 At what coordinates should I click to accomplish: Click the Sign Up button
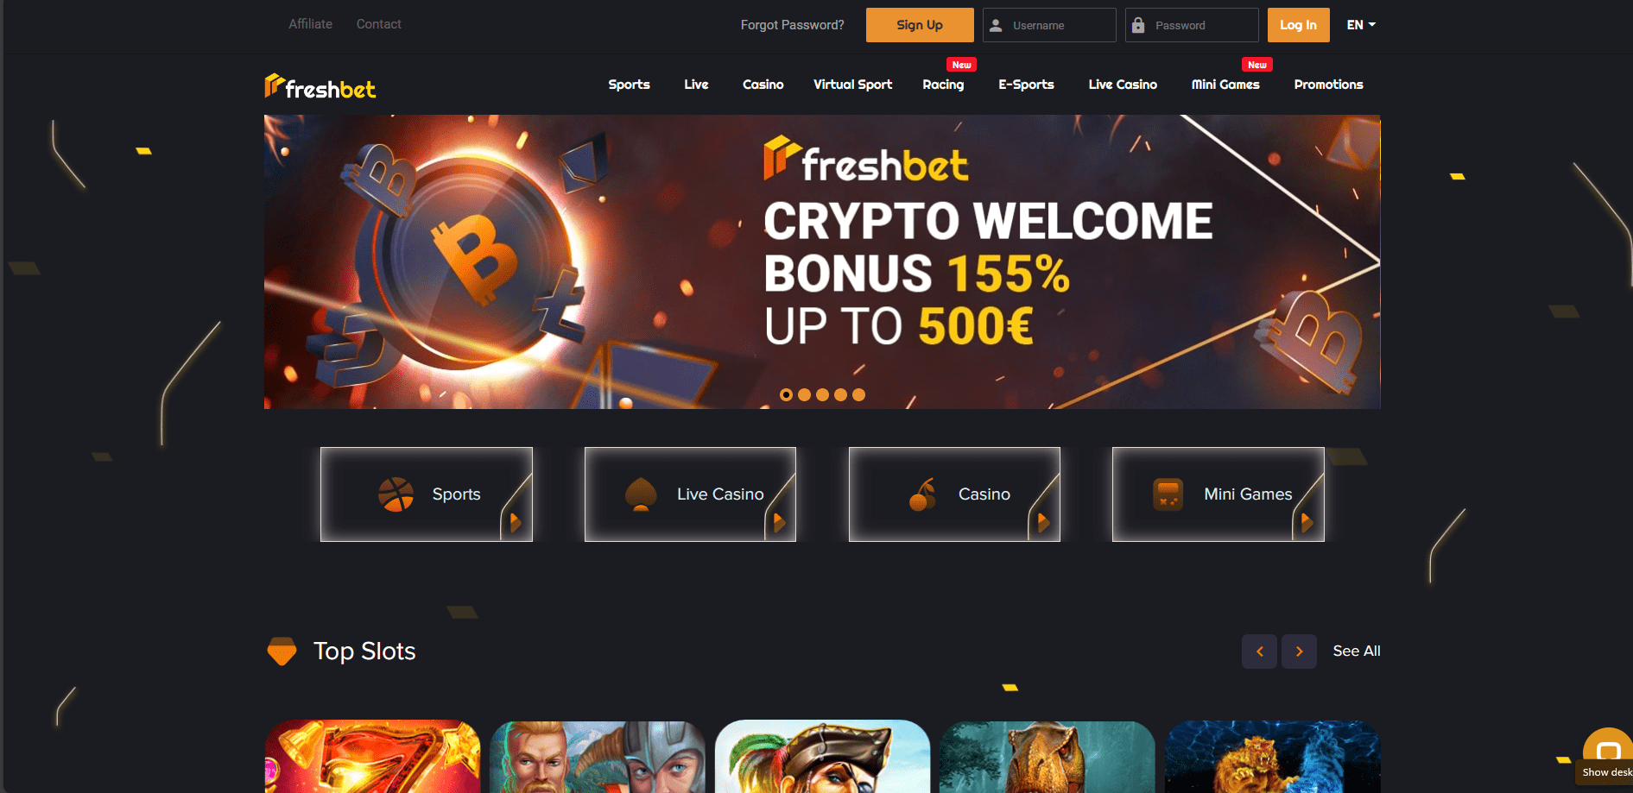pyautogui.click(x=920, y=25)
